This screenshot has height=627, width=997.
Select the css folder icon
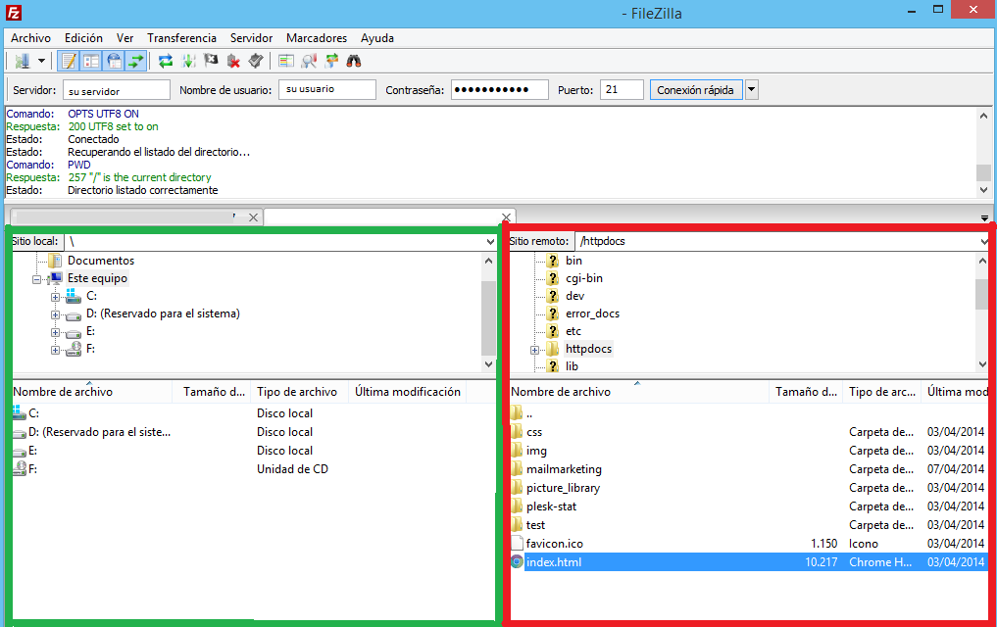pos(517,432)
